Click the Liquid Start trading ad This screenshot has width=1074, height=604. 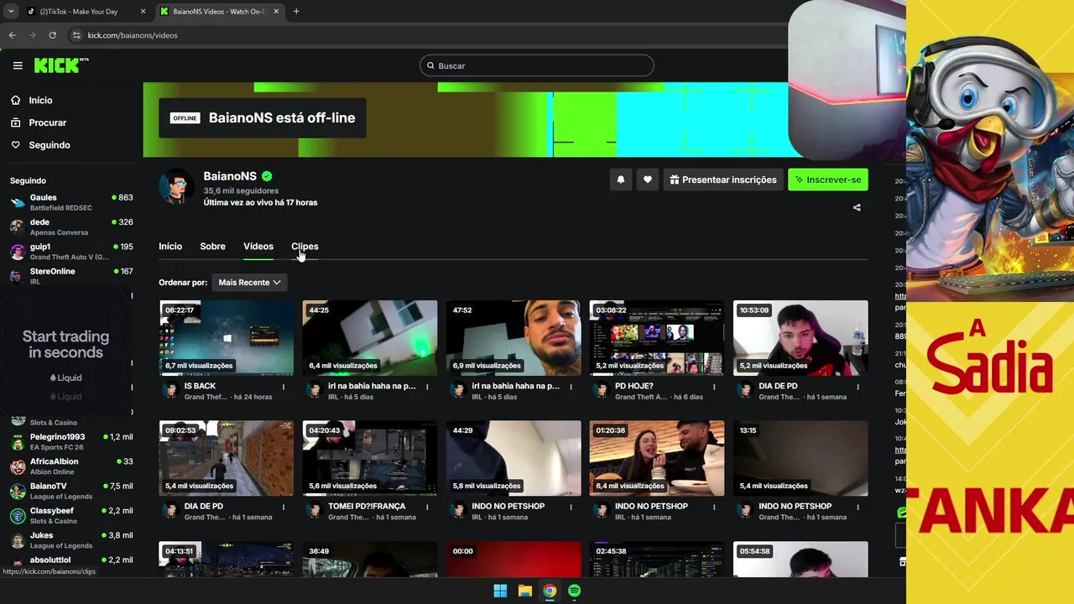pyautogui.click(x=66, y=352)
